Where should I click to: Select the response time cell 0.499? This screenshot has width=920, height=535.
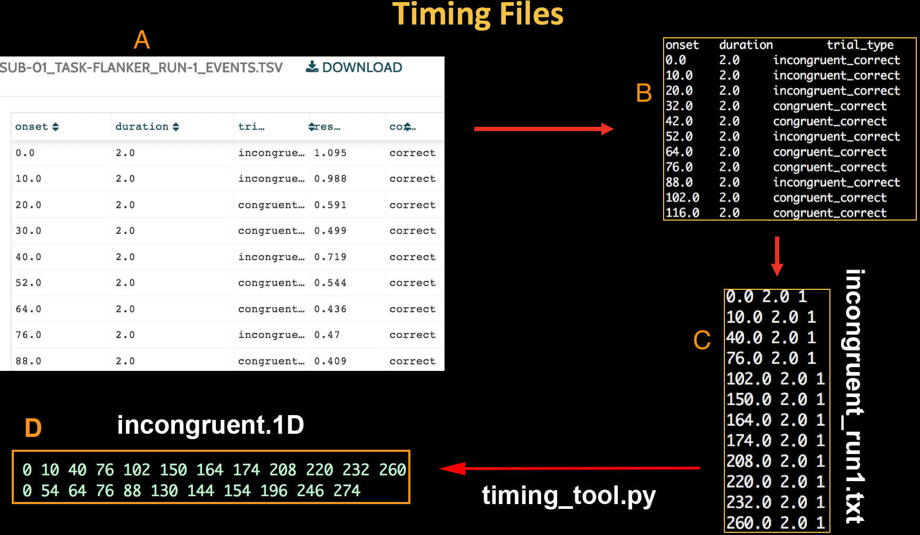point(330,231)
